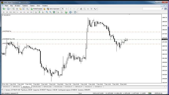Open the community chat icon near search
This screenshot has height=95, width=169.
(x=166, y=9)
